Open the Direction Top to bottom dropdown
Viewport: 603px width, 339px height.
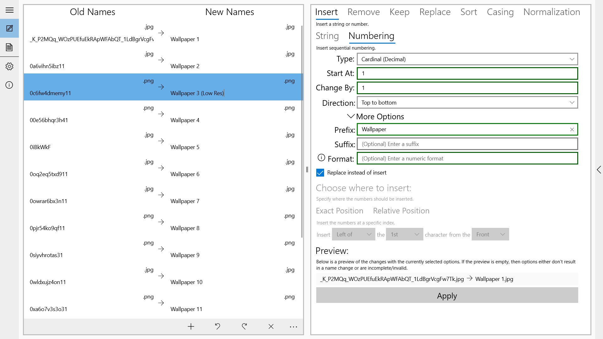tap(467, 103)
